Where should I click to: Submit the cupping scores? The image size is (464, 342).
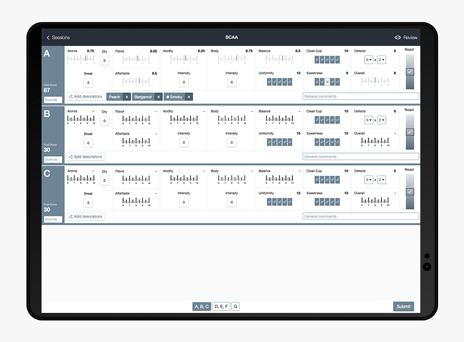(x=404, y=306)
